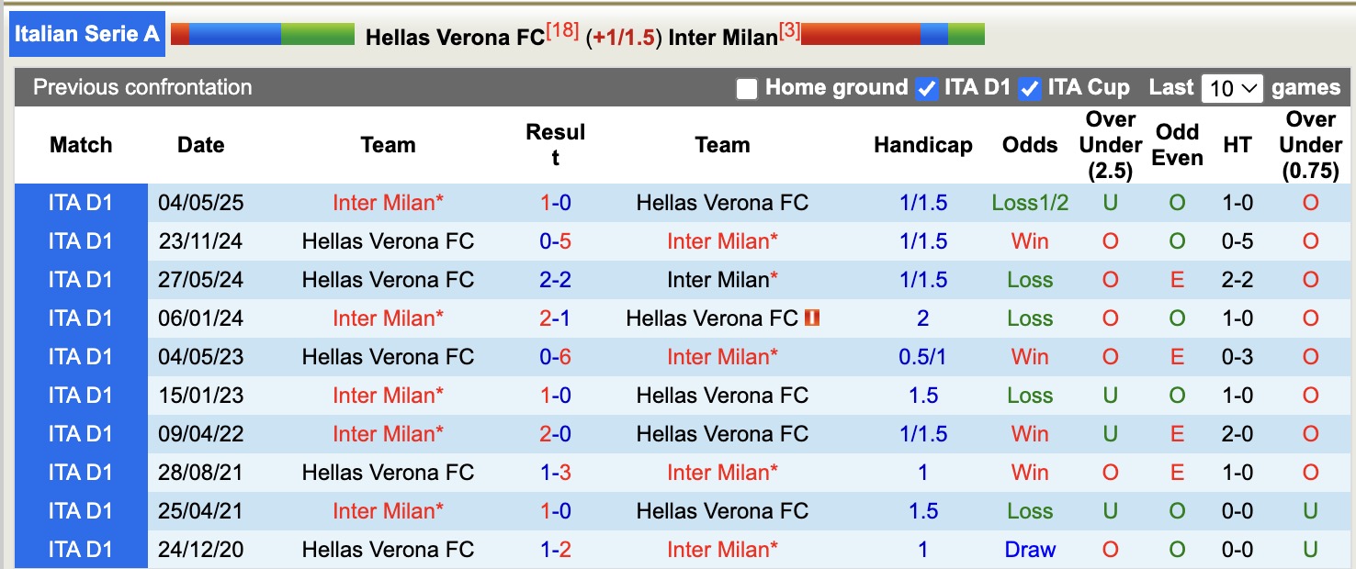Click the Win odds link in the 23/11/24 row
This screenshot has width=1356, height=569.
(x=1030, y=241)
